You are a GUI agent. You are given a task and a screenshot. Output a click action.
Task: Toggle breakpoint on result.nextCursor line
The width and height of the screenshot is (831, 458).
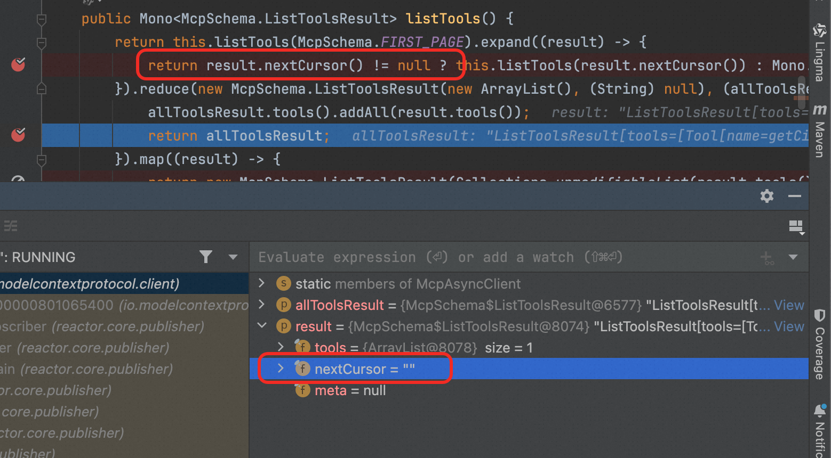click(18, 65)
